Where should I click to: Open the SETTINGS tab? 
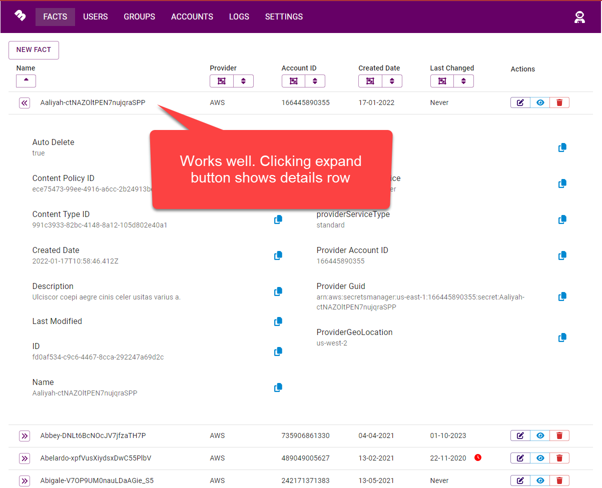point(284,16)
